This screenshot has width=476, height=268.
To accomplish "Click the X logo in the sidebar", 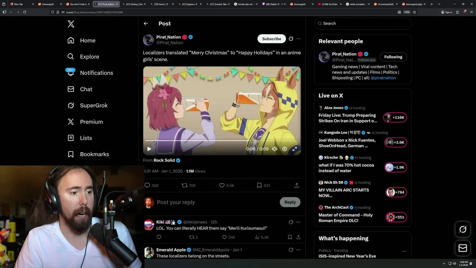I will click(x=71, y=24).
